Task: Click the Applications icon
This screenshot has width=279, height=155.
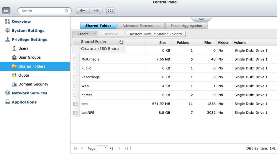Action: (8, 102)
